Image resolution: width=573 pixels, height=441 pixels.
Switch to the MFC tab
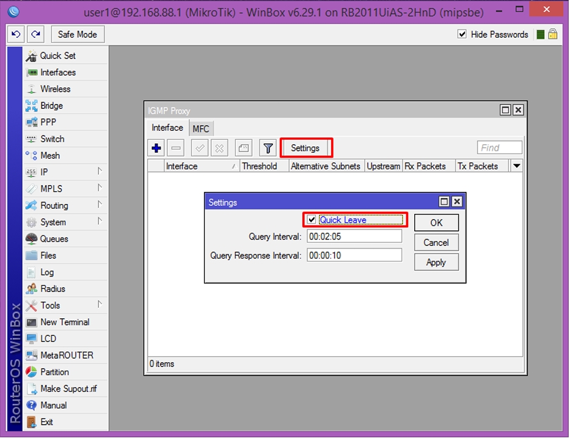[x=200, y=129]
